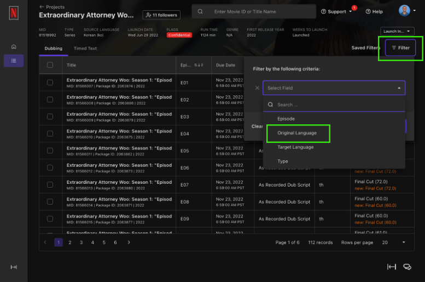Screen dimensions: 425x282
Task: Expand sidebar with bottom-left arrow icon
Action: (14, 267)
